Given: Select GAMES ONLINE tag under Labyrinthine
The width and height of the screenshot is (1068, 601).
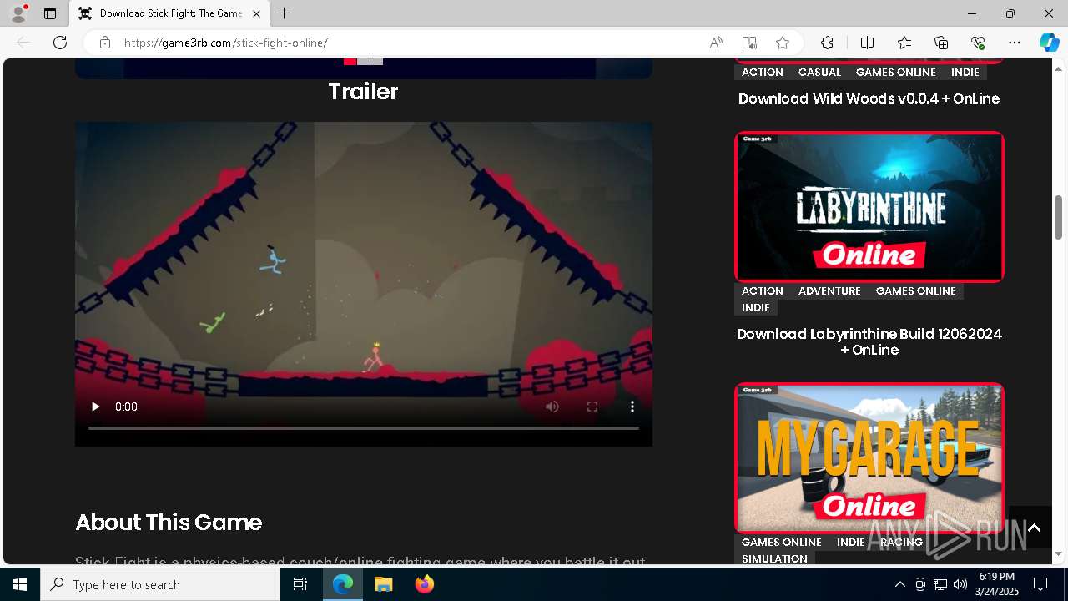Looking at the screenshot, I should [916, 291].
